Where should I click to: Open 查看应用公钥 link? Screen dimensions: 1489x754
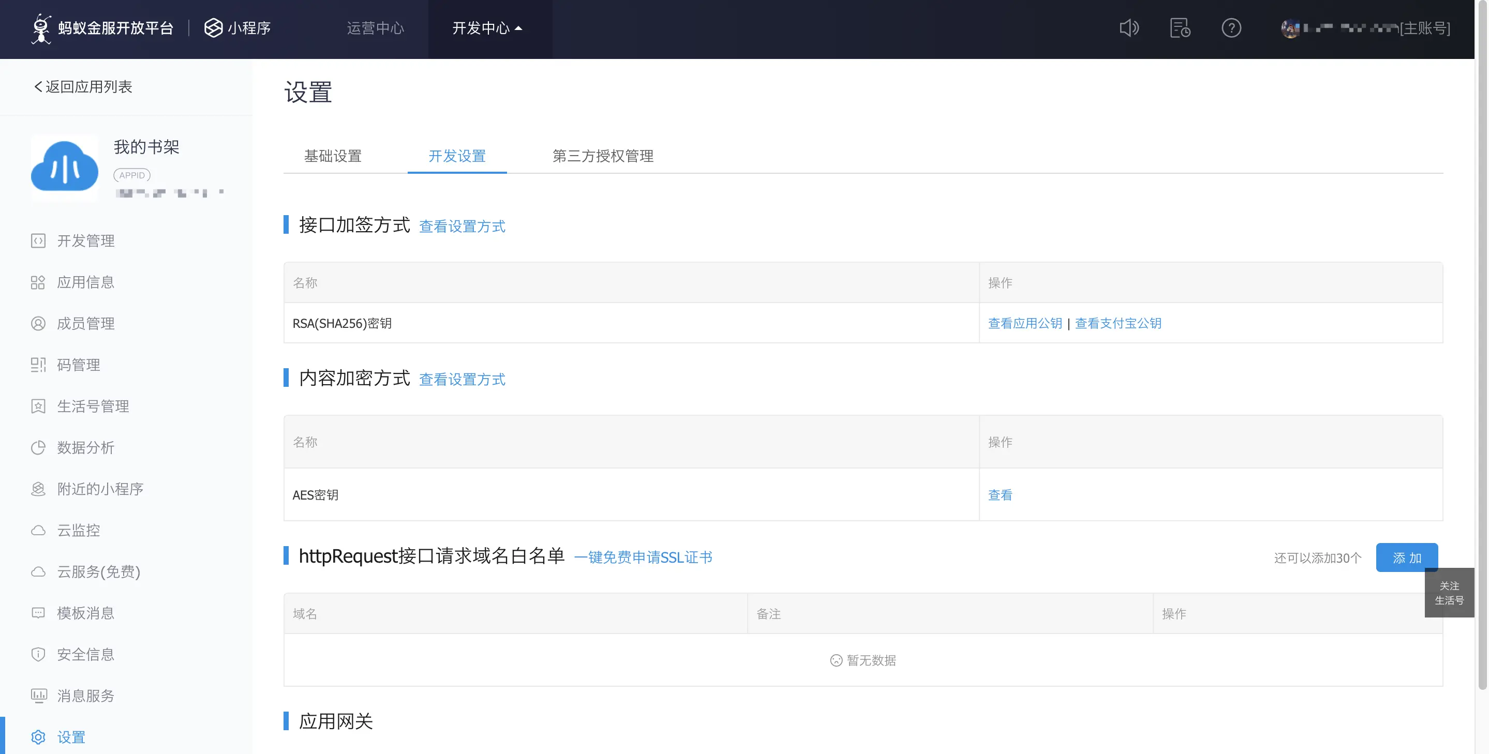coord(1025,324)
